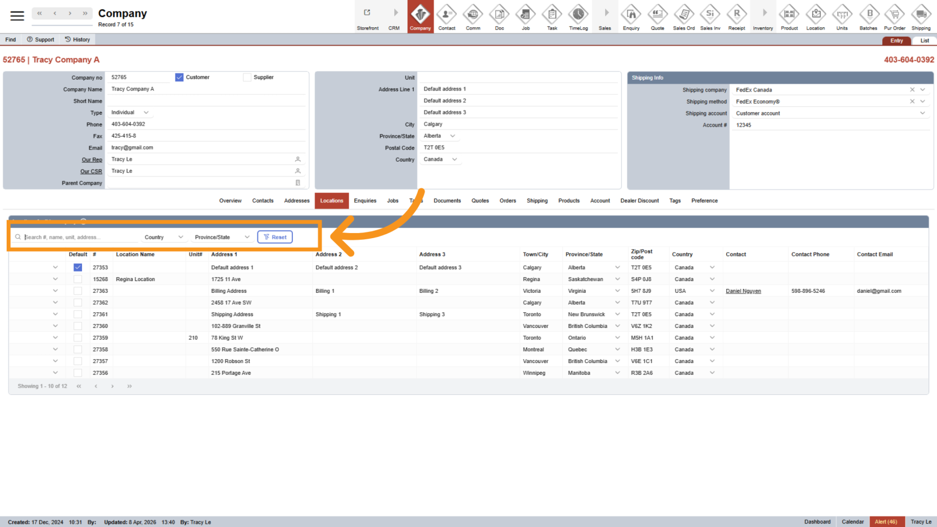
Task: Open the Province/State Alberta dropdown in address
Action: pyautogui.click(x=439, y=136)
